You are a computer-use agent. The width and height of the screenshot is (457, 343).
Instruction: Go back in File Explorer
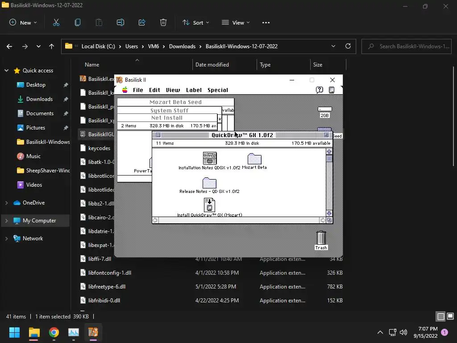[9, 46]
